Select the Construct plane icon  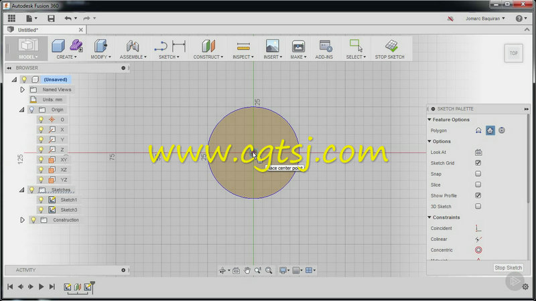point(208,45)
